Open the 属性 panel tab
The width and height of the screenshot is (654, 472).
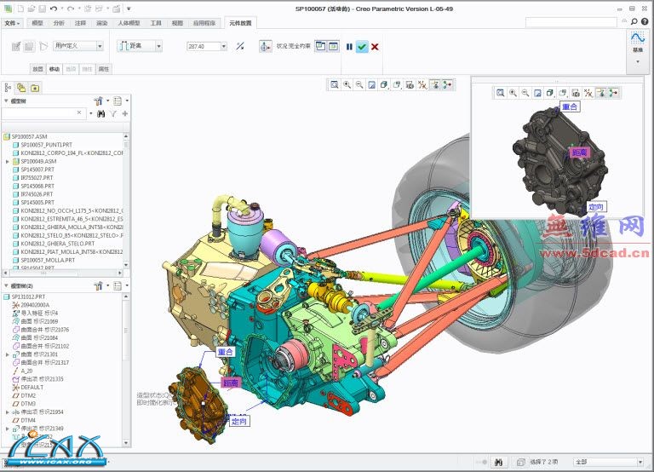[104, 68]
